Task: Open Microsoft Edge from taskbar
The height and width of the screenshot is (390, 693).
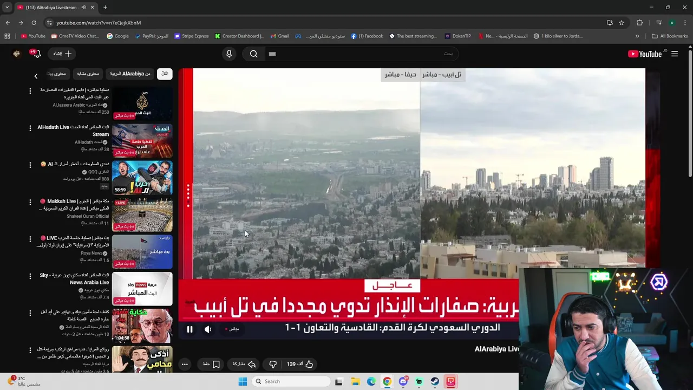Action: coord(371,381)
